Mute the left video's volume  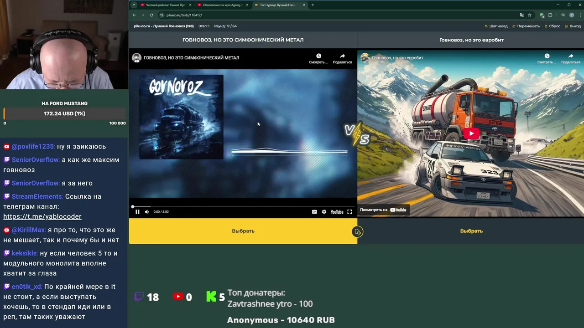[x=147, y=212]
